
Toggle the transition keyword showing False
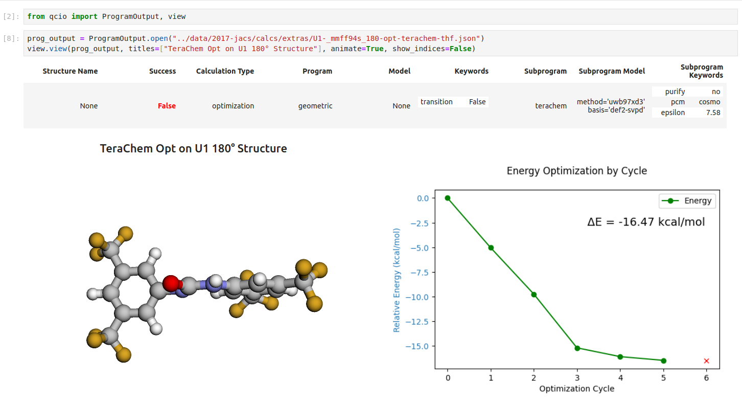[x=453, y=102]
